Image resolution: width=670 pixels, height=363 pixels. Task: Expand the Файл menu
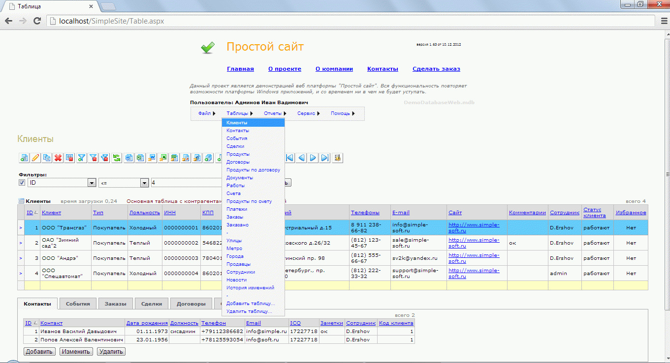pos(207,113)
